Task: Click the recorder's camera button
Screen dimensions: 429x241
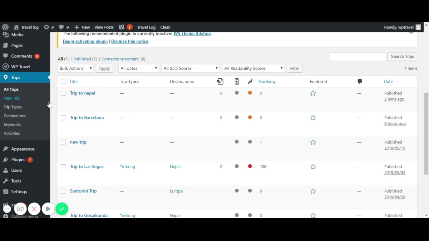Action: coord(20,209)
